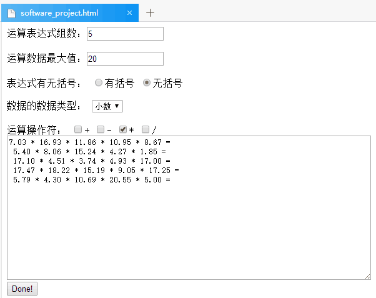
Task: Click the page icon on software_project.html tab
Action: pyautogui.click(x=11, y=13)
